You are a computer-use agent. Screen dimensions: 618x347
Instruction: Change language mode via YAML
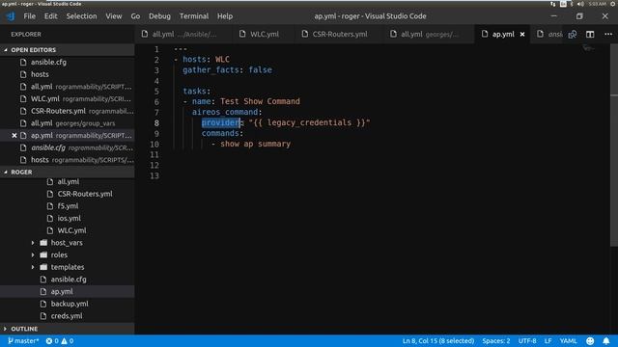tap(568, 341)
